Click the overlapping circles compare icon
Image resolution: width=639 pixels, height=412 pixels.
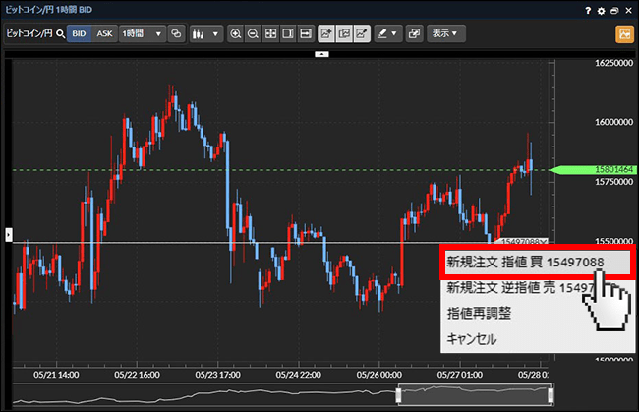pyautogui.click(x=177, y=33)
